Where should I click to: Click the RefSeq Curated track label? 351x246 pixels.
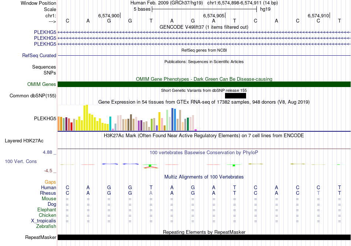click(x=39, y=56)
